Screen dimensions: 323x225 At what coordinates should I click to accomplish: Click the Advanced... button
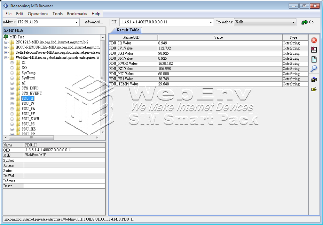click(x=94, y=22)
